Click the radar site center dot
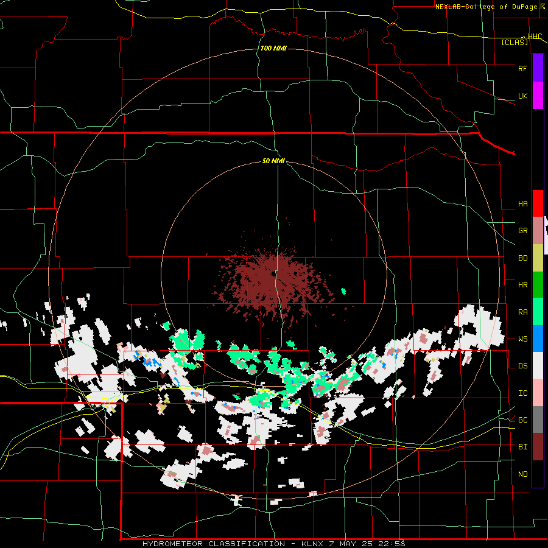Viewport: 548px width, 548px height. pyautogui.click(x=273, y=275)
